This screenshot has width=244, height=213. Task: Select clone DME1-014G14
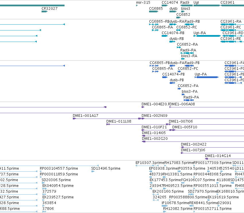(x=225, y=159)
